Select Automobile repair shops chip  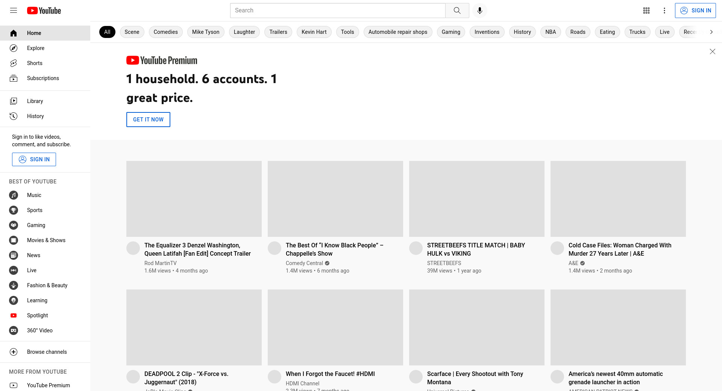(398, 32)
